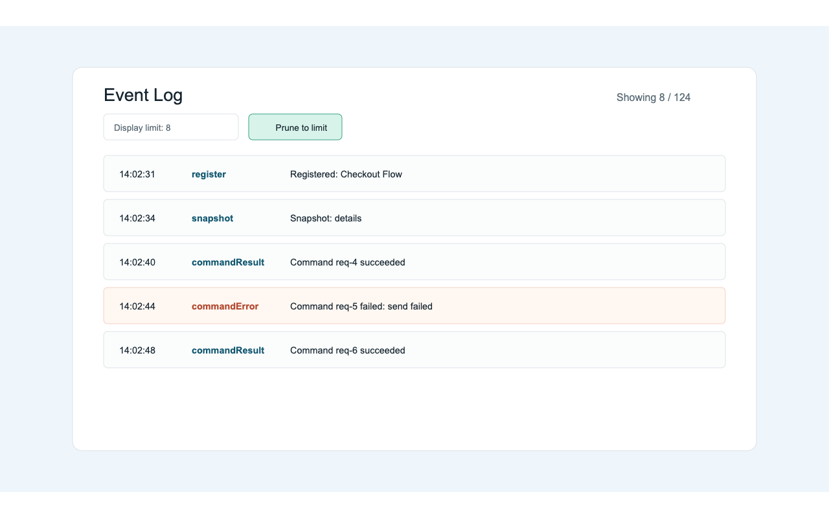Select the Event Log title

pos(143,95)
